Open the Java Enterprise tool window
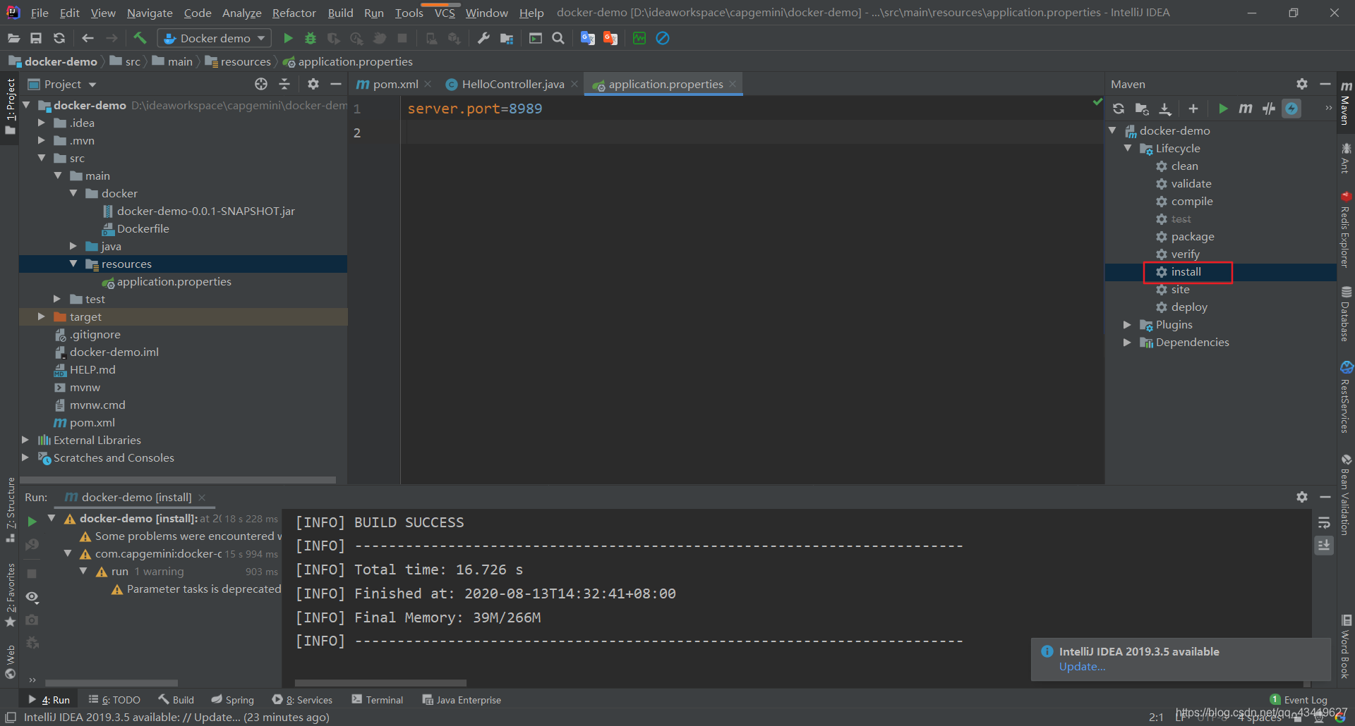This screenshot has width=1355, height=726. point(462,700)
